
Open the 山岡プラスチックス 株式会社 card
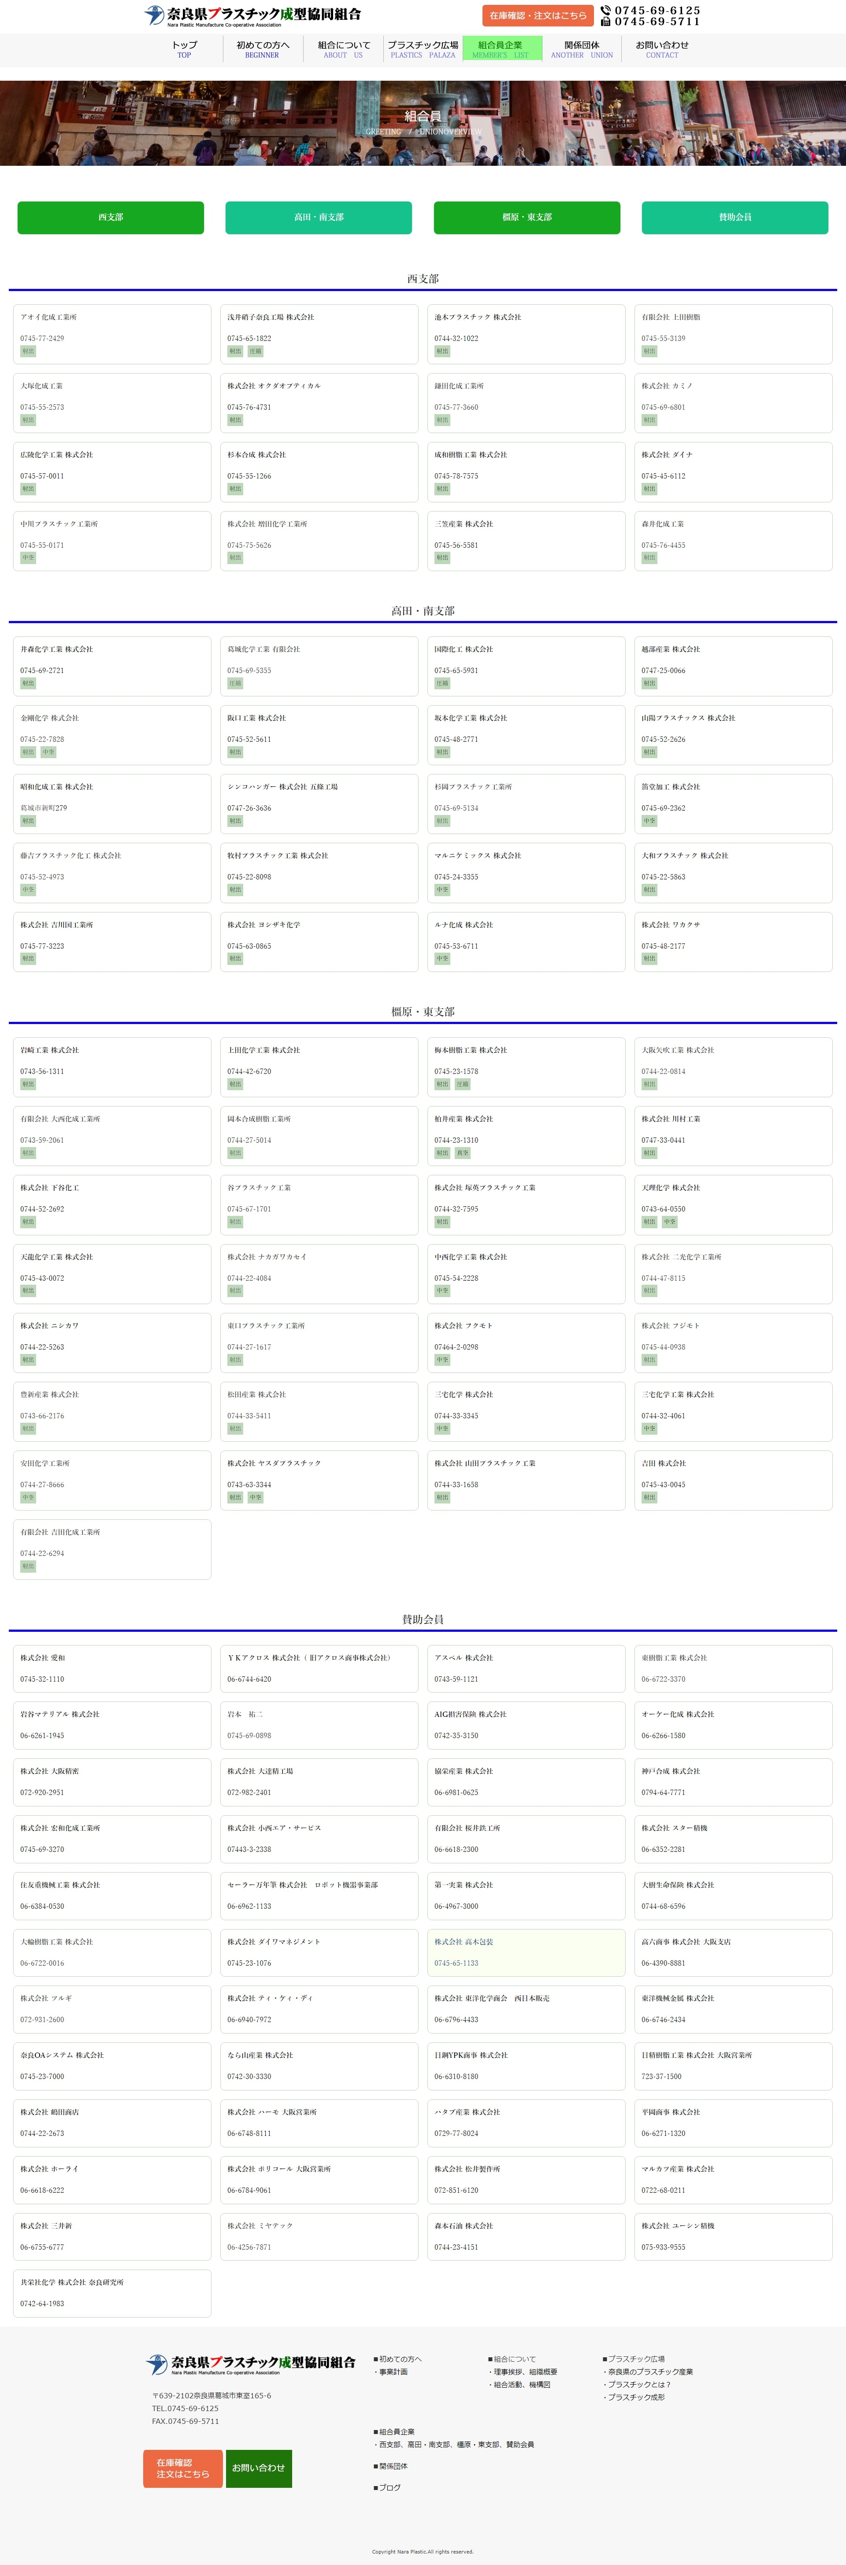pos(734,735)
